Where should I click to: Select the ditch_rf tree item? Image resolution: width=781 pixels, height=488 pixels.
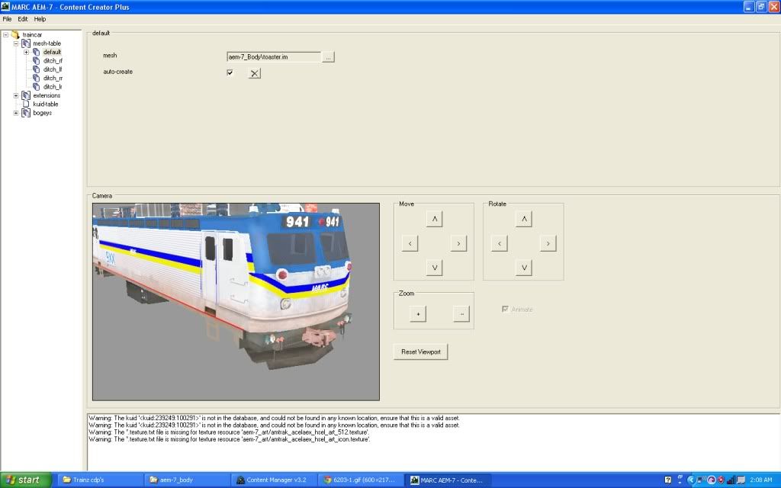coord(53,61)
